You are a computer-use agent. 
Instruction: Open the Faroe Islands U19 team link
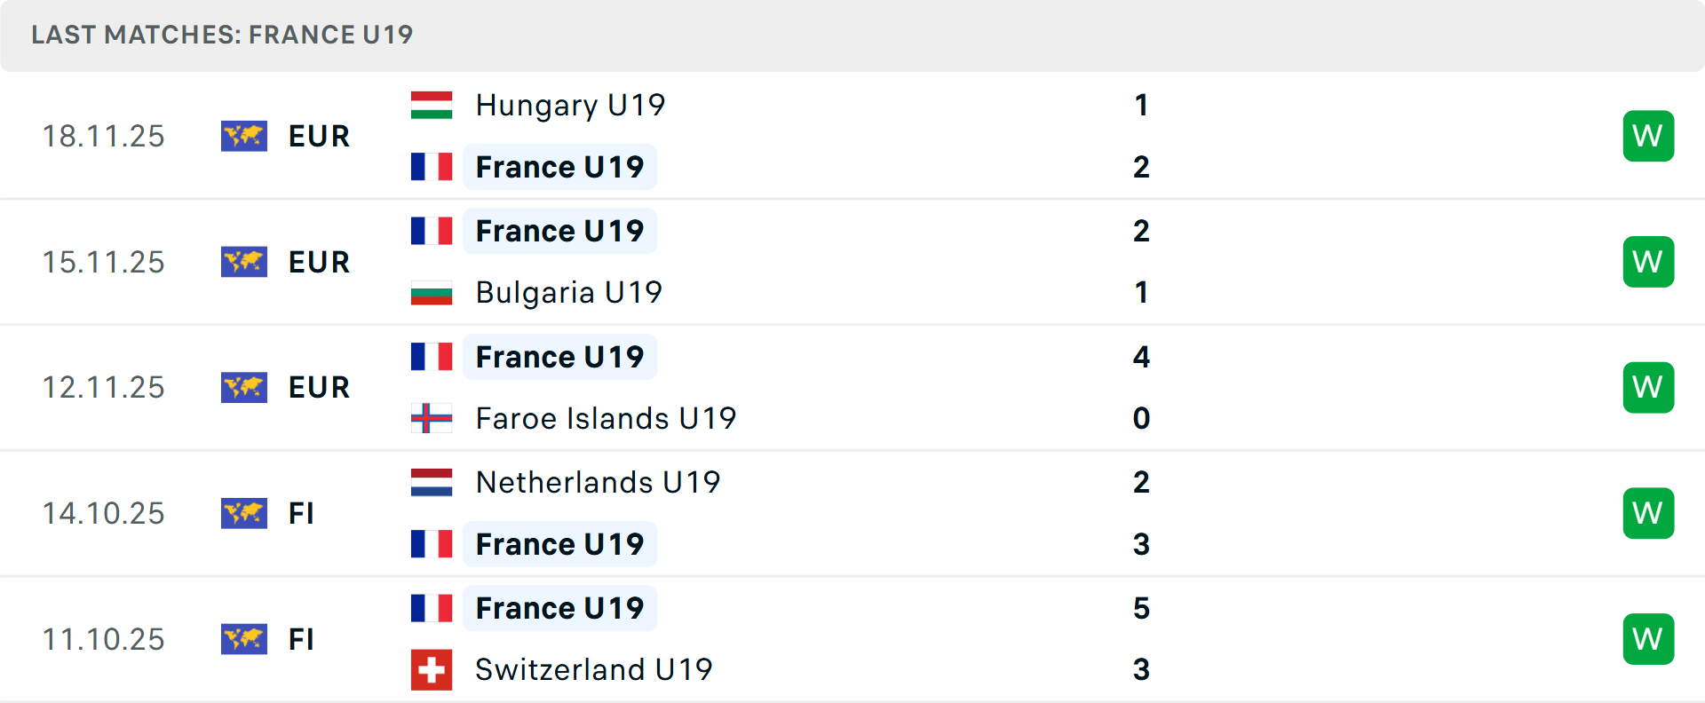(x=606, y=418)
